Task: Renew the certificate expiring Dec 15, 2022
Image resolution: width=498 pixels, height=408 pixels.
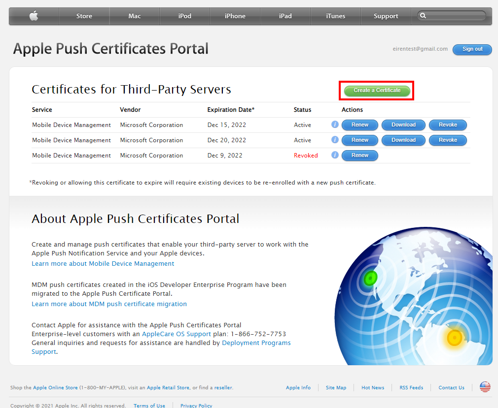Action: (360, 125)
